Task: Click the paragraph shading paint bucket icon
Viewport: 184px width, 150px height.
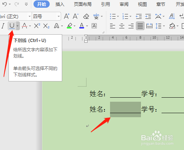Action: coord(172,26)
